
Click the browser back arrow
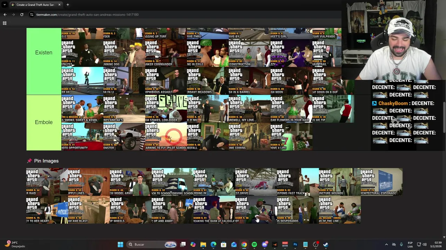pyautogui.click(x=5, y=15)
